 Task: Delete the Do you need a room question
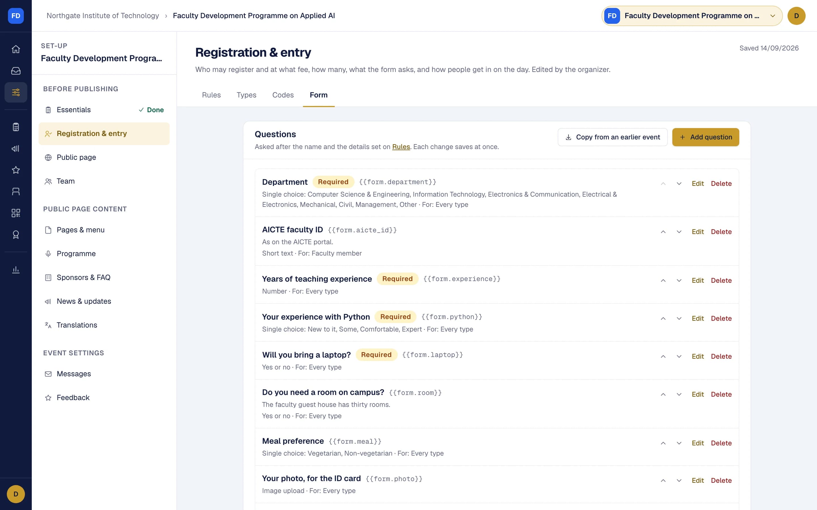pos(721,394)
